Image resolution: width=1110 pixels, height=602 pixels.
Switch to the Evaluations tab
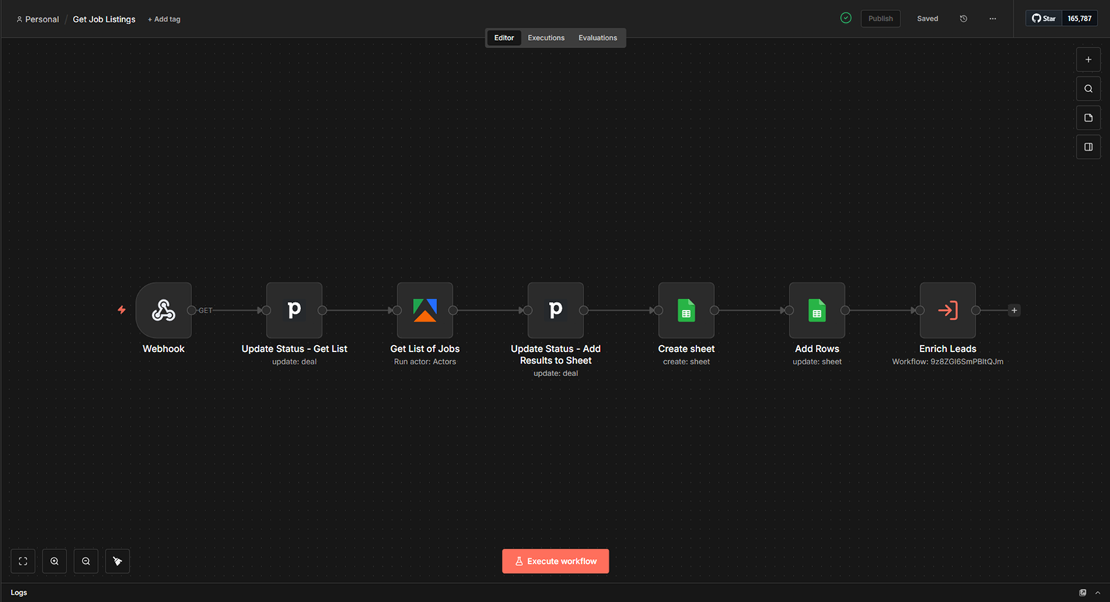pyautogui.click(x=597, y=38)
